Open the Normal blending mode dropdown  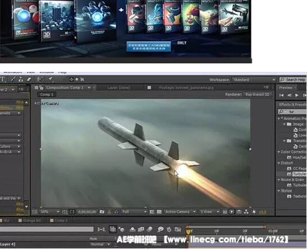pos(100,244)
